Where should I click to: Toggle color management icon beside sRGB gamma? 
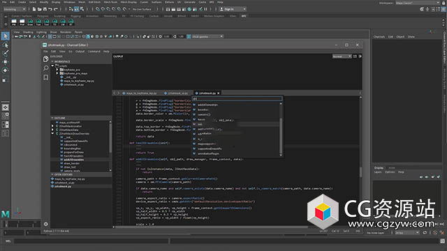pyautogui.click(x=189, y=36)
